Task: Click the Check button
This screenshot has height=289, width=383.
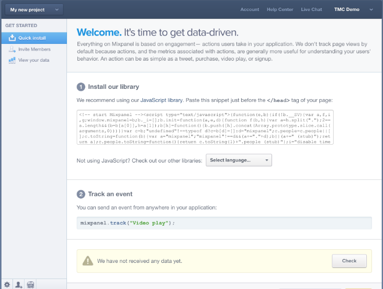Action: (x=349, y=261)
